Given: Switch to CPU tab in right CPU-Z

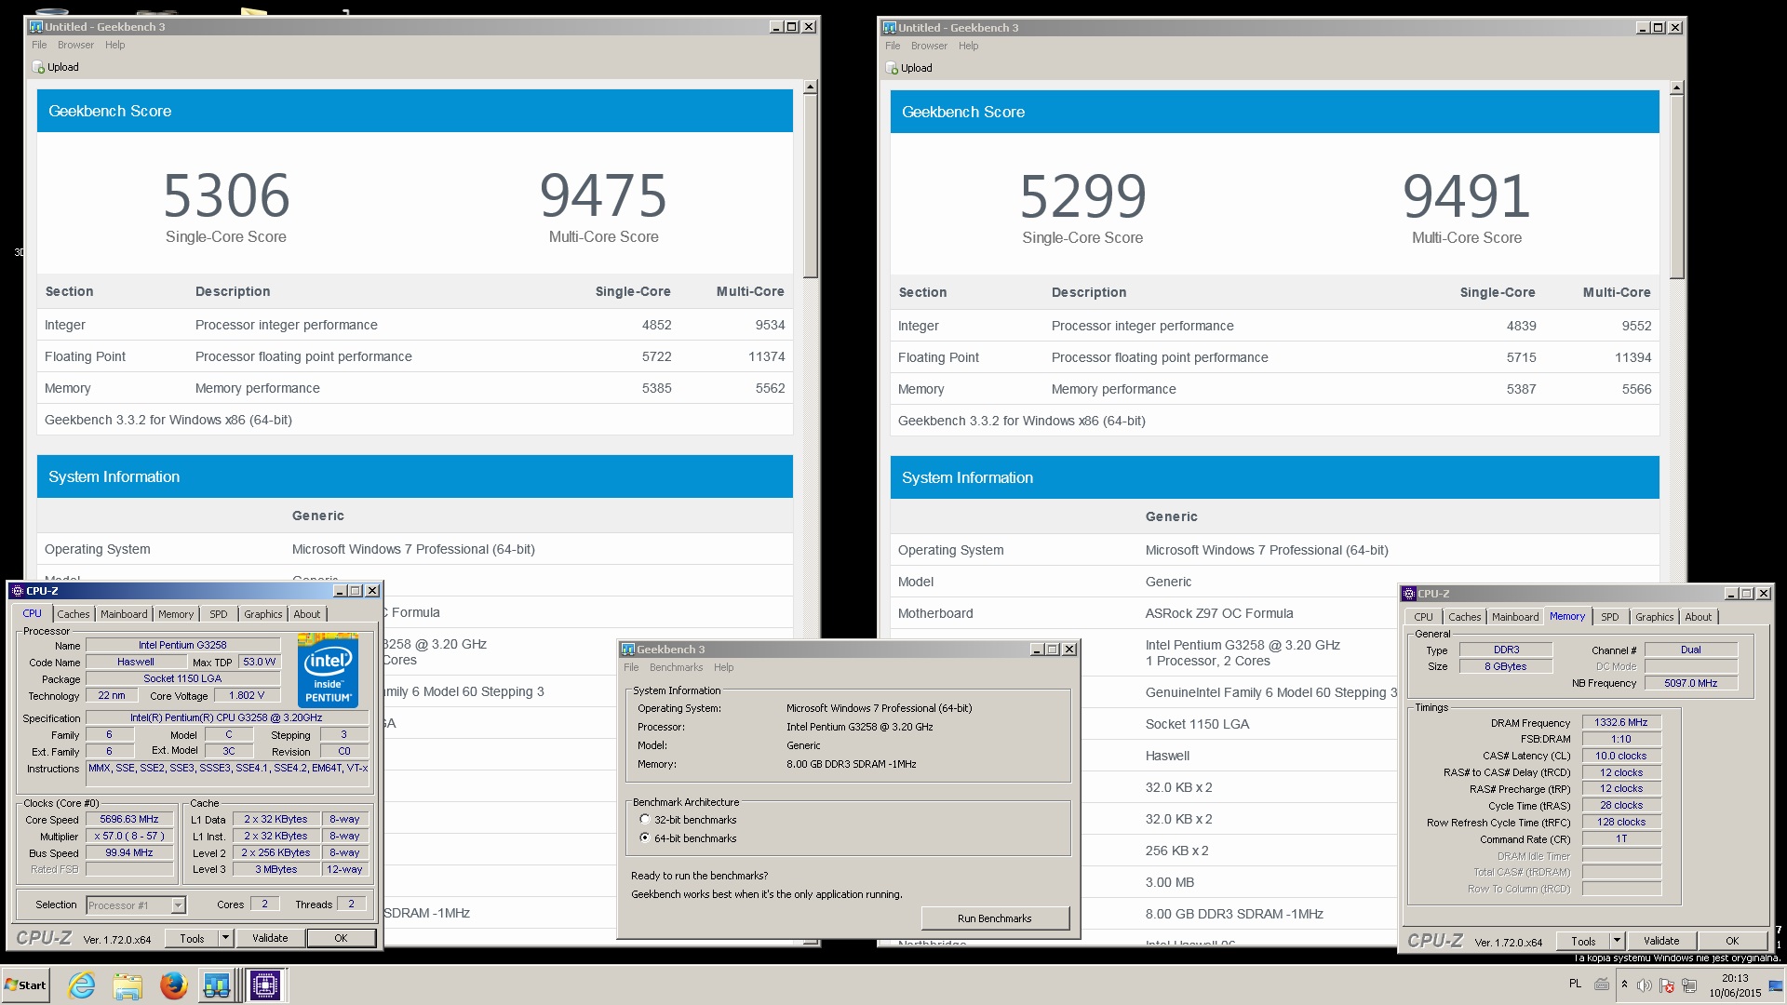Looking at the screenshot, I should (x=1423, y=617).
